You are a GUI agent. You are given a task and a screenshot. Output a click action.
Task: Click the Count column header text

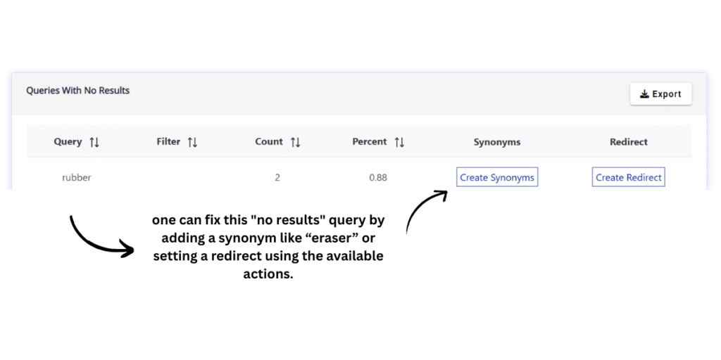269,141
